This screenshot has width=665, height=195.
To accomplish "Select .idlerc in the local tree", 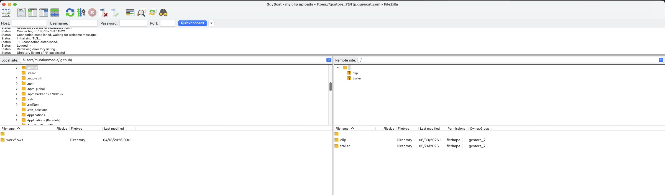I will click(x=32, y=73).
